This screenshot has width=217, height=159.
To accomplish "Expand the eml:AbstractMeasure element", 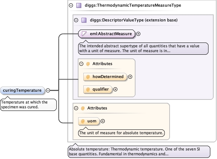I will click(x=138, y=34).
